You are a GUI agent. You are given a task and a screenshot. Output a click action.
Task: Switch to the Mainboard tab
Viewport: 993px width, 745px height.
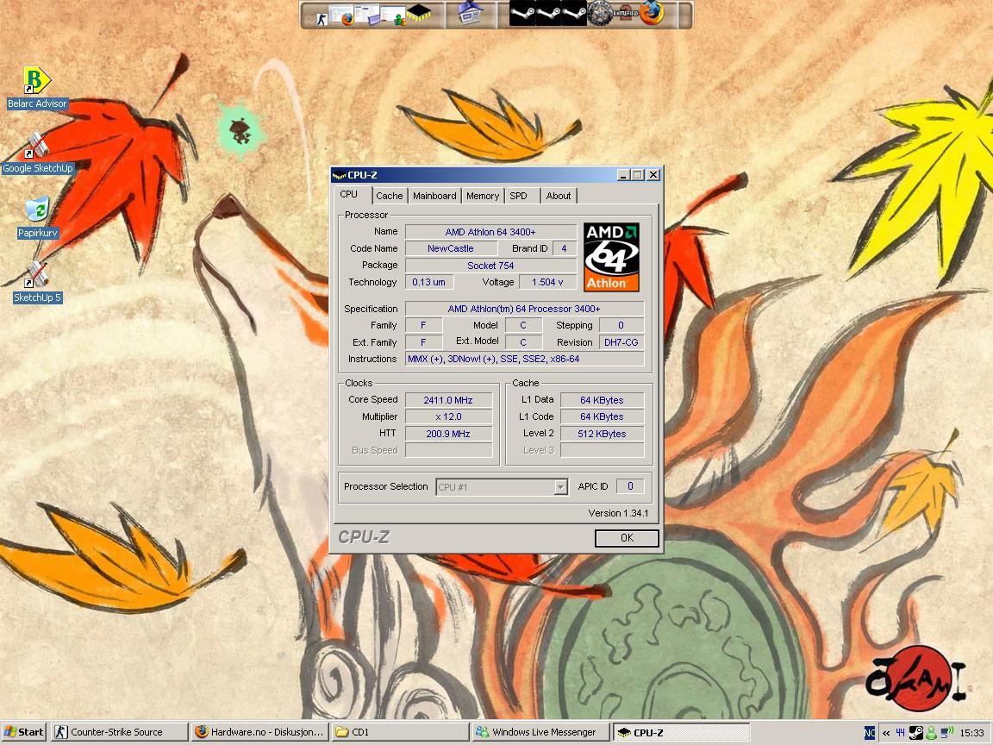(x=434, y=196)
